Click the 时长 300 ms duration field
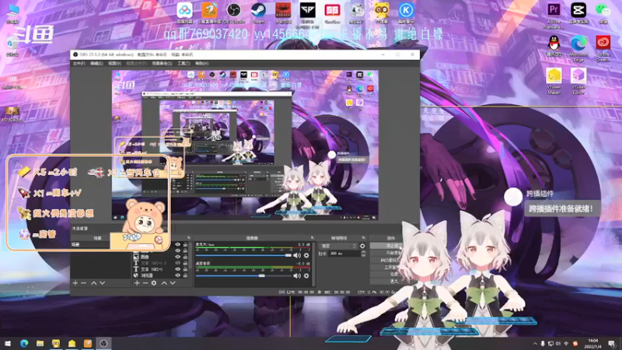Viewport: 622px width, 350px height. pyautogui.click(x=344, y=254)
